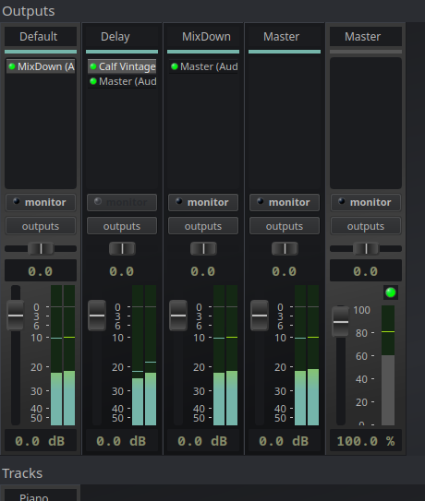425x501 pixels.
Task: Toggle the Master send LED in Delay strip
Action: [93, 81]
